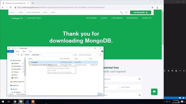The height and width of the screenshot is (104, 186).
Task: Open recent locations dropdown in Explorer
Action: (x=16, y=55)
